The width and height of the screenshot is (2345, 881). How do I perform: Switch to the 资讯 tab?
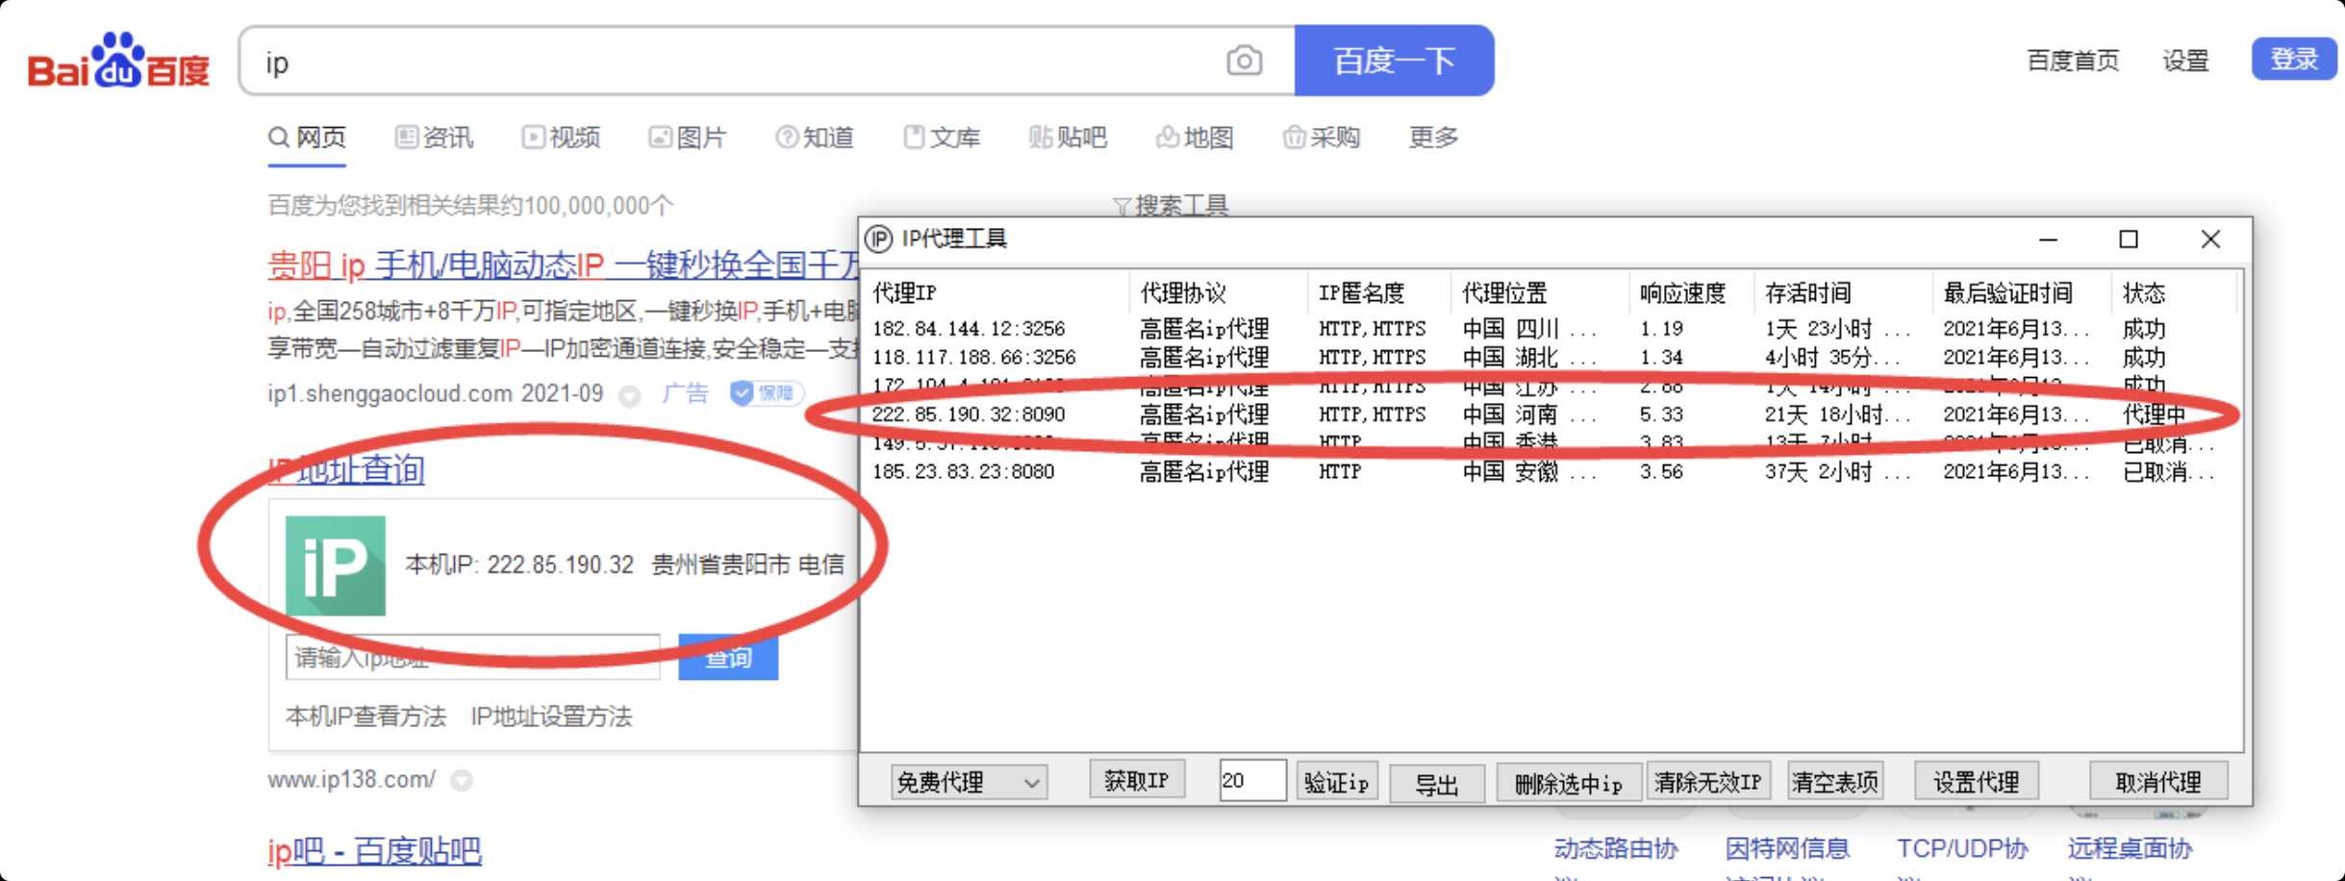coord(434,138)
